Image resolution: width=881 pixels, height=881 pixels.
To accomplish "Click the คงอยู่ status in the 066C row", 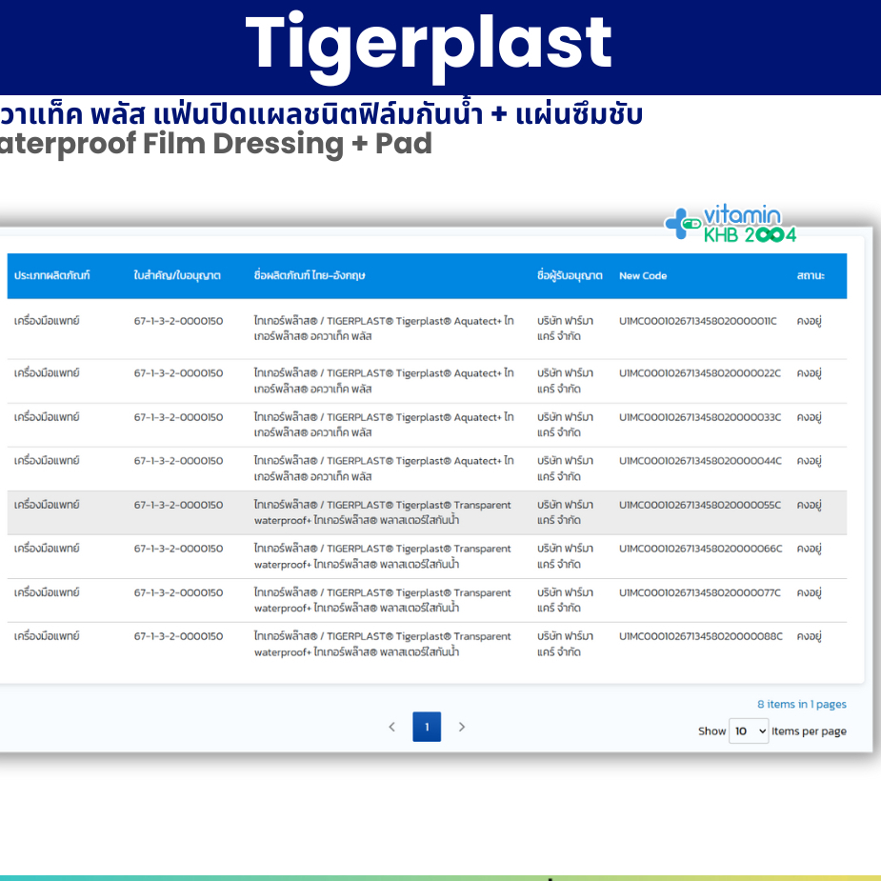I will 809,549.
